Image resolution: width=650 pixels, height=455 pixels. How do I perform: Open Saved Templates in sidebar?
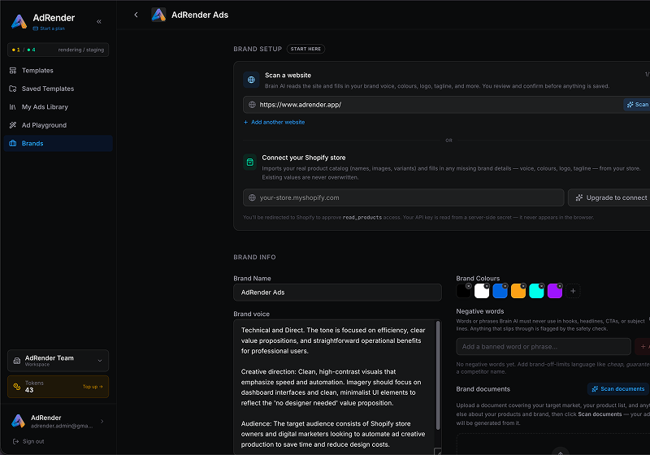[58, 89]
